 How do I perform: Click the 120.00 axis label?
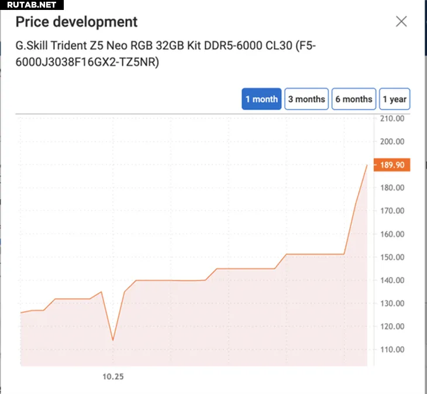coord(392,327)
